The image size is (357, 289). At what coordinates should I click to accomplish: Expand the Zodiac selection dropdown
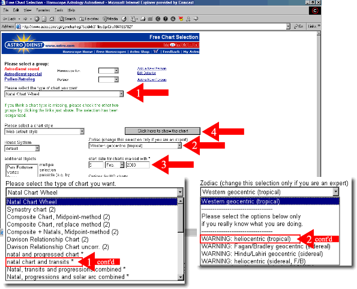coord(179,146)
